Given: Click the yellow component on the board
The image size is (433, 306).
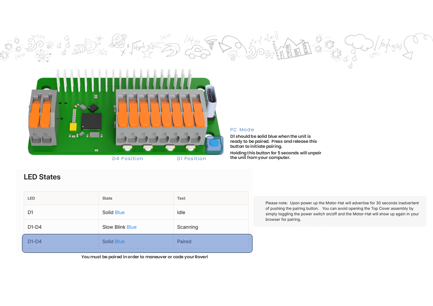Looking at the screenshot, I should (73, 127).
